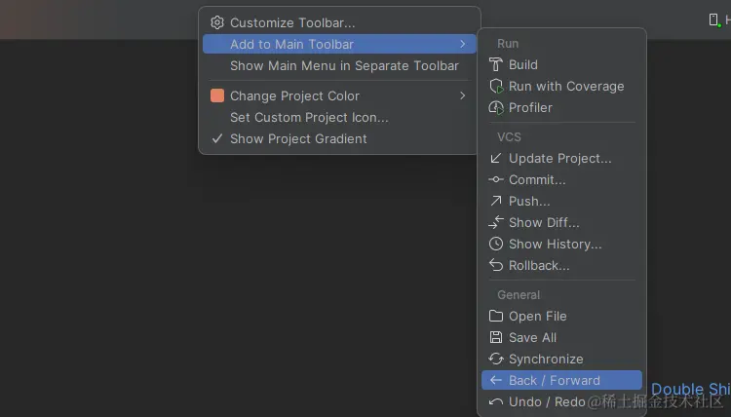Toggle Show Project Gradient checkmark

pyautogui.click(x=217, y=138)
